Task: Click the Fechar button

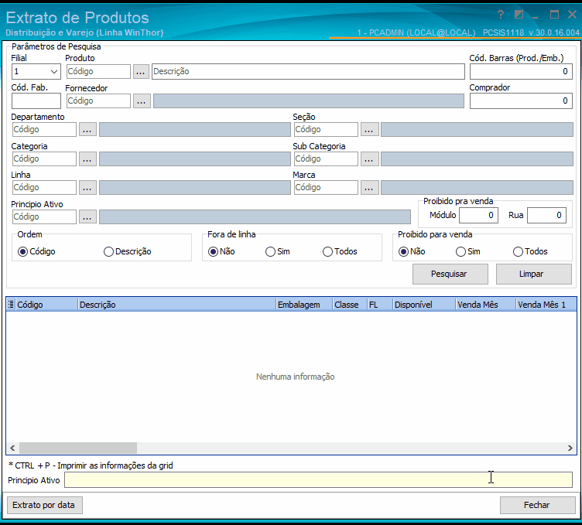Action: coord(537,505)
